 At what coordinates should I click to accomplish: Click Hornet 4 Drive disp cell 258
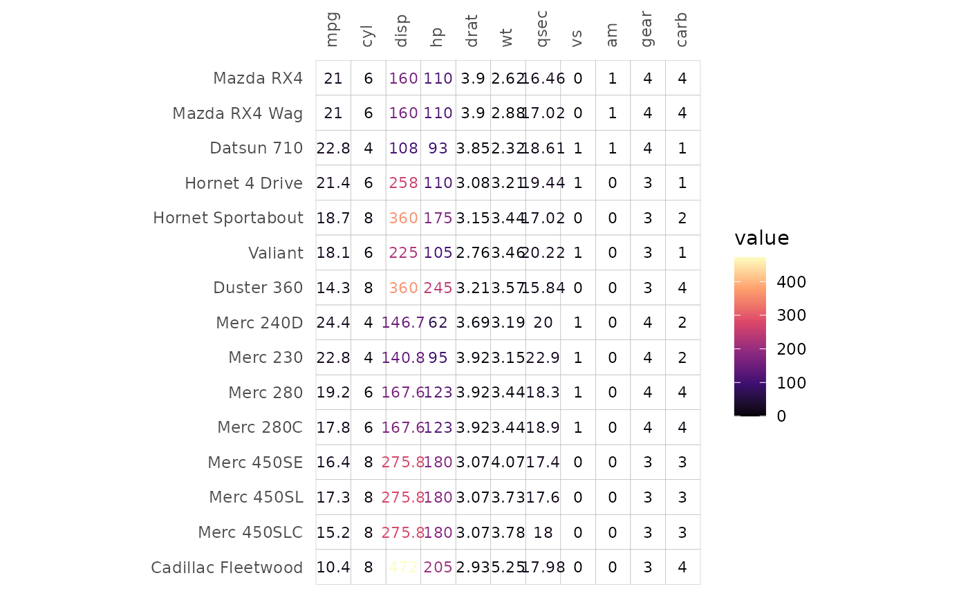[x=403, y=183]
